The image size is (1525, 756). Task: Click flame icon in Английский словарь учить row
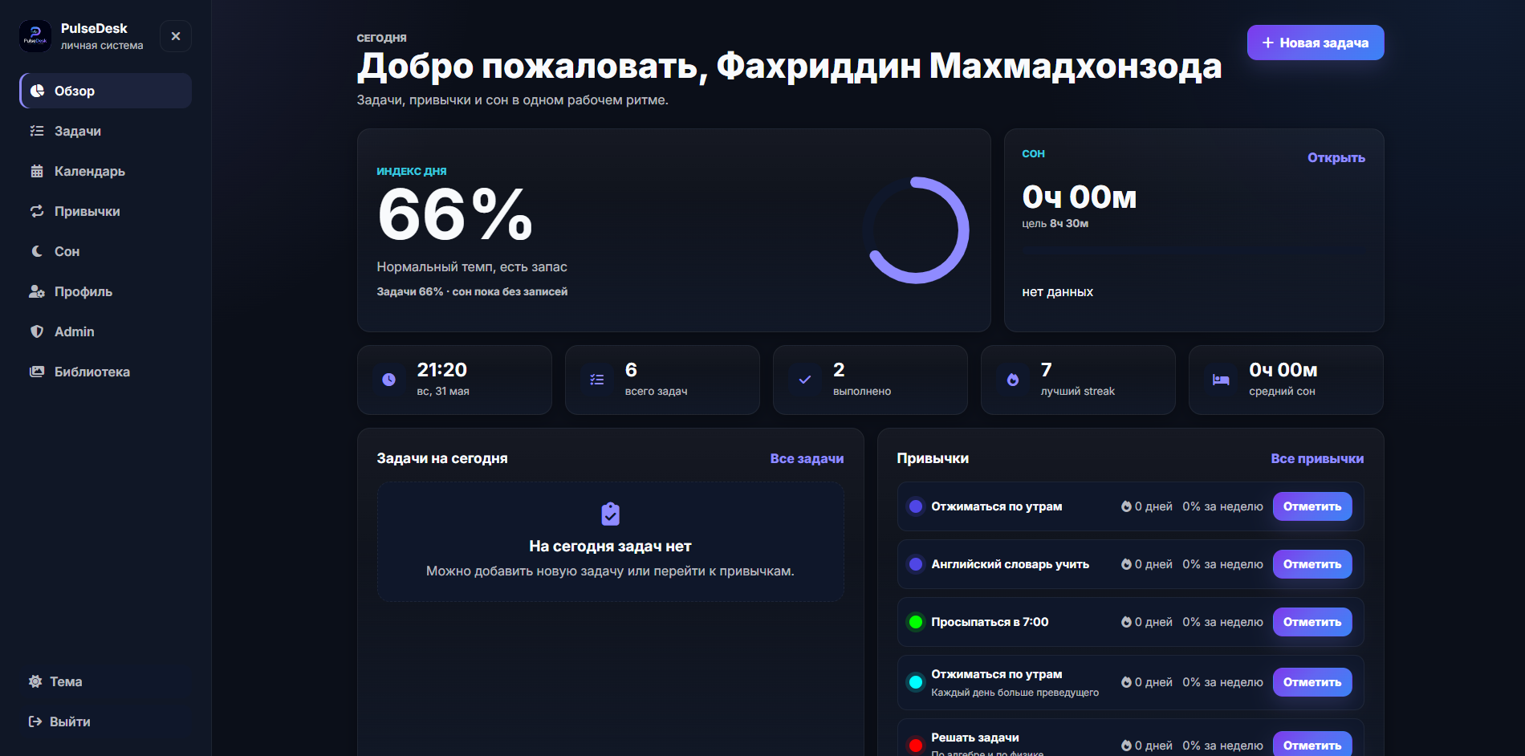(x=1126, y=564)
